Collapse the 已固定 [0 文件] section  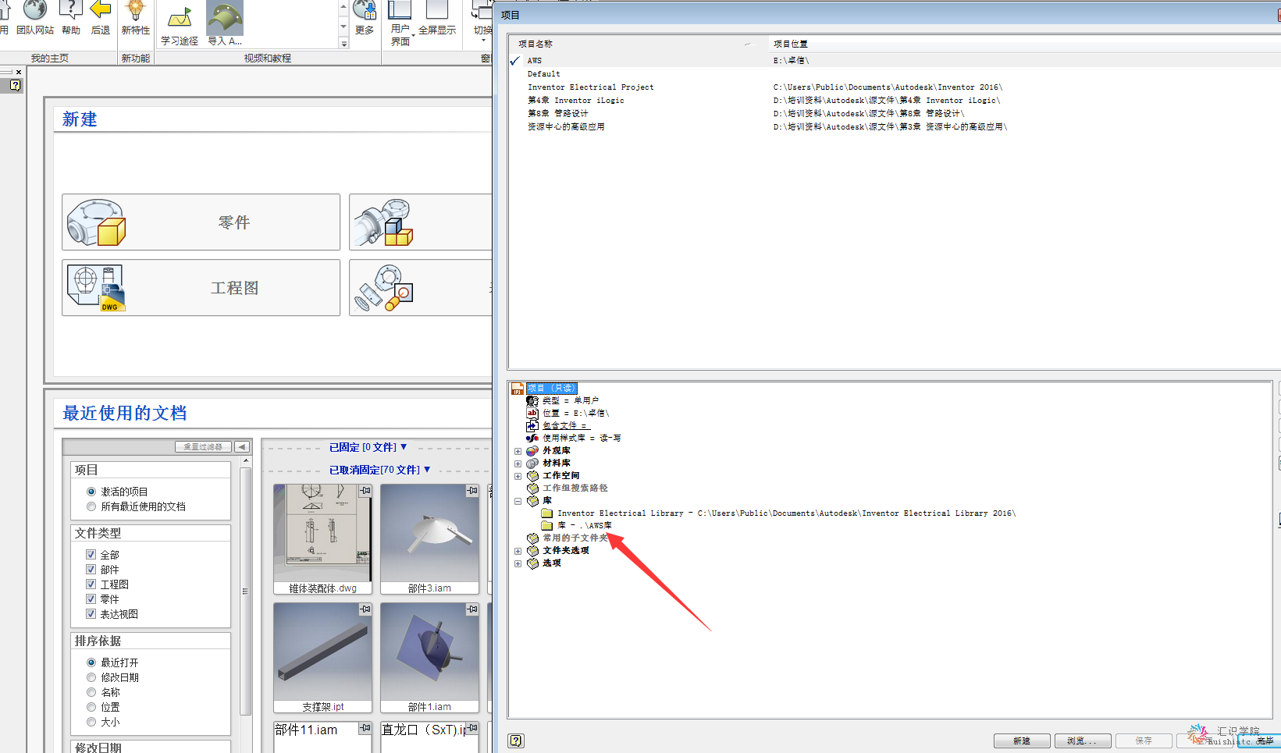(404, 447)
